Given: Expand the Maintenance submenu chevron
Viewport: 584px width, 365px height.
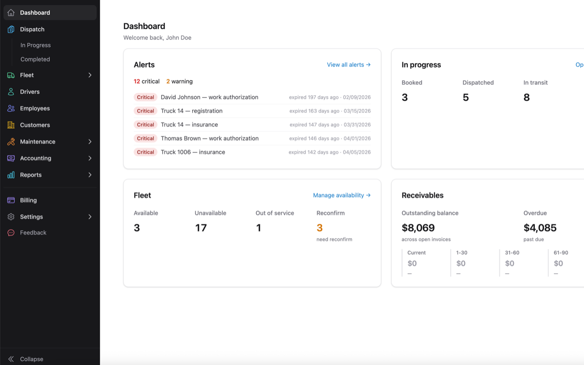Looking at the screenshot, I should [90, 142].
